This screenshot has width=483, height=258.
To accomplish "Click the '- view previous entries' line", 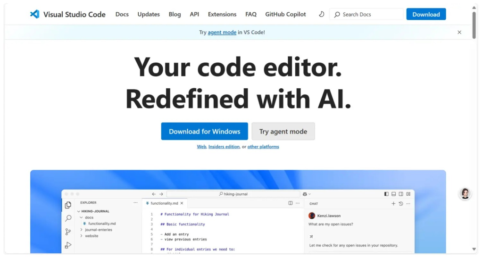I will coord(183,239).
